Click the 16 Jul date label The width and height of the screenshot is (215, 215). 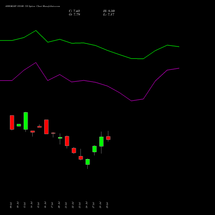pos(45,205)
